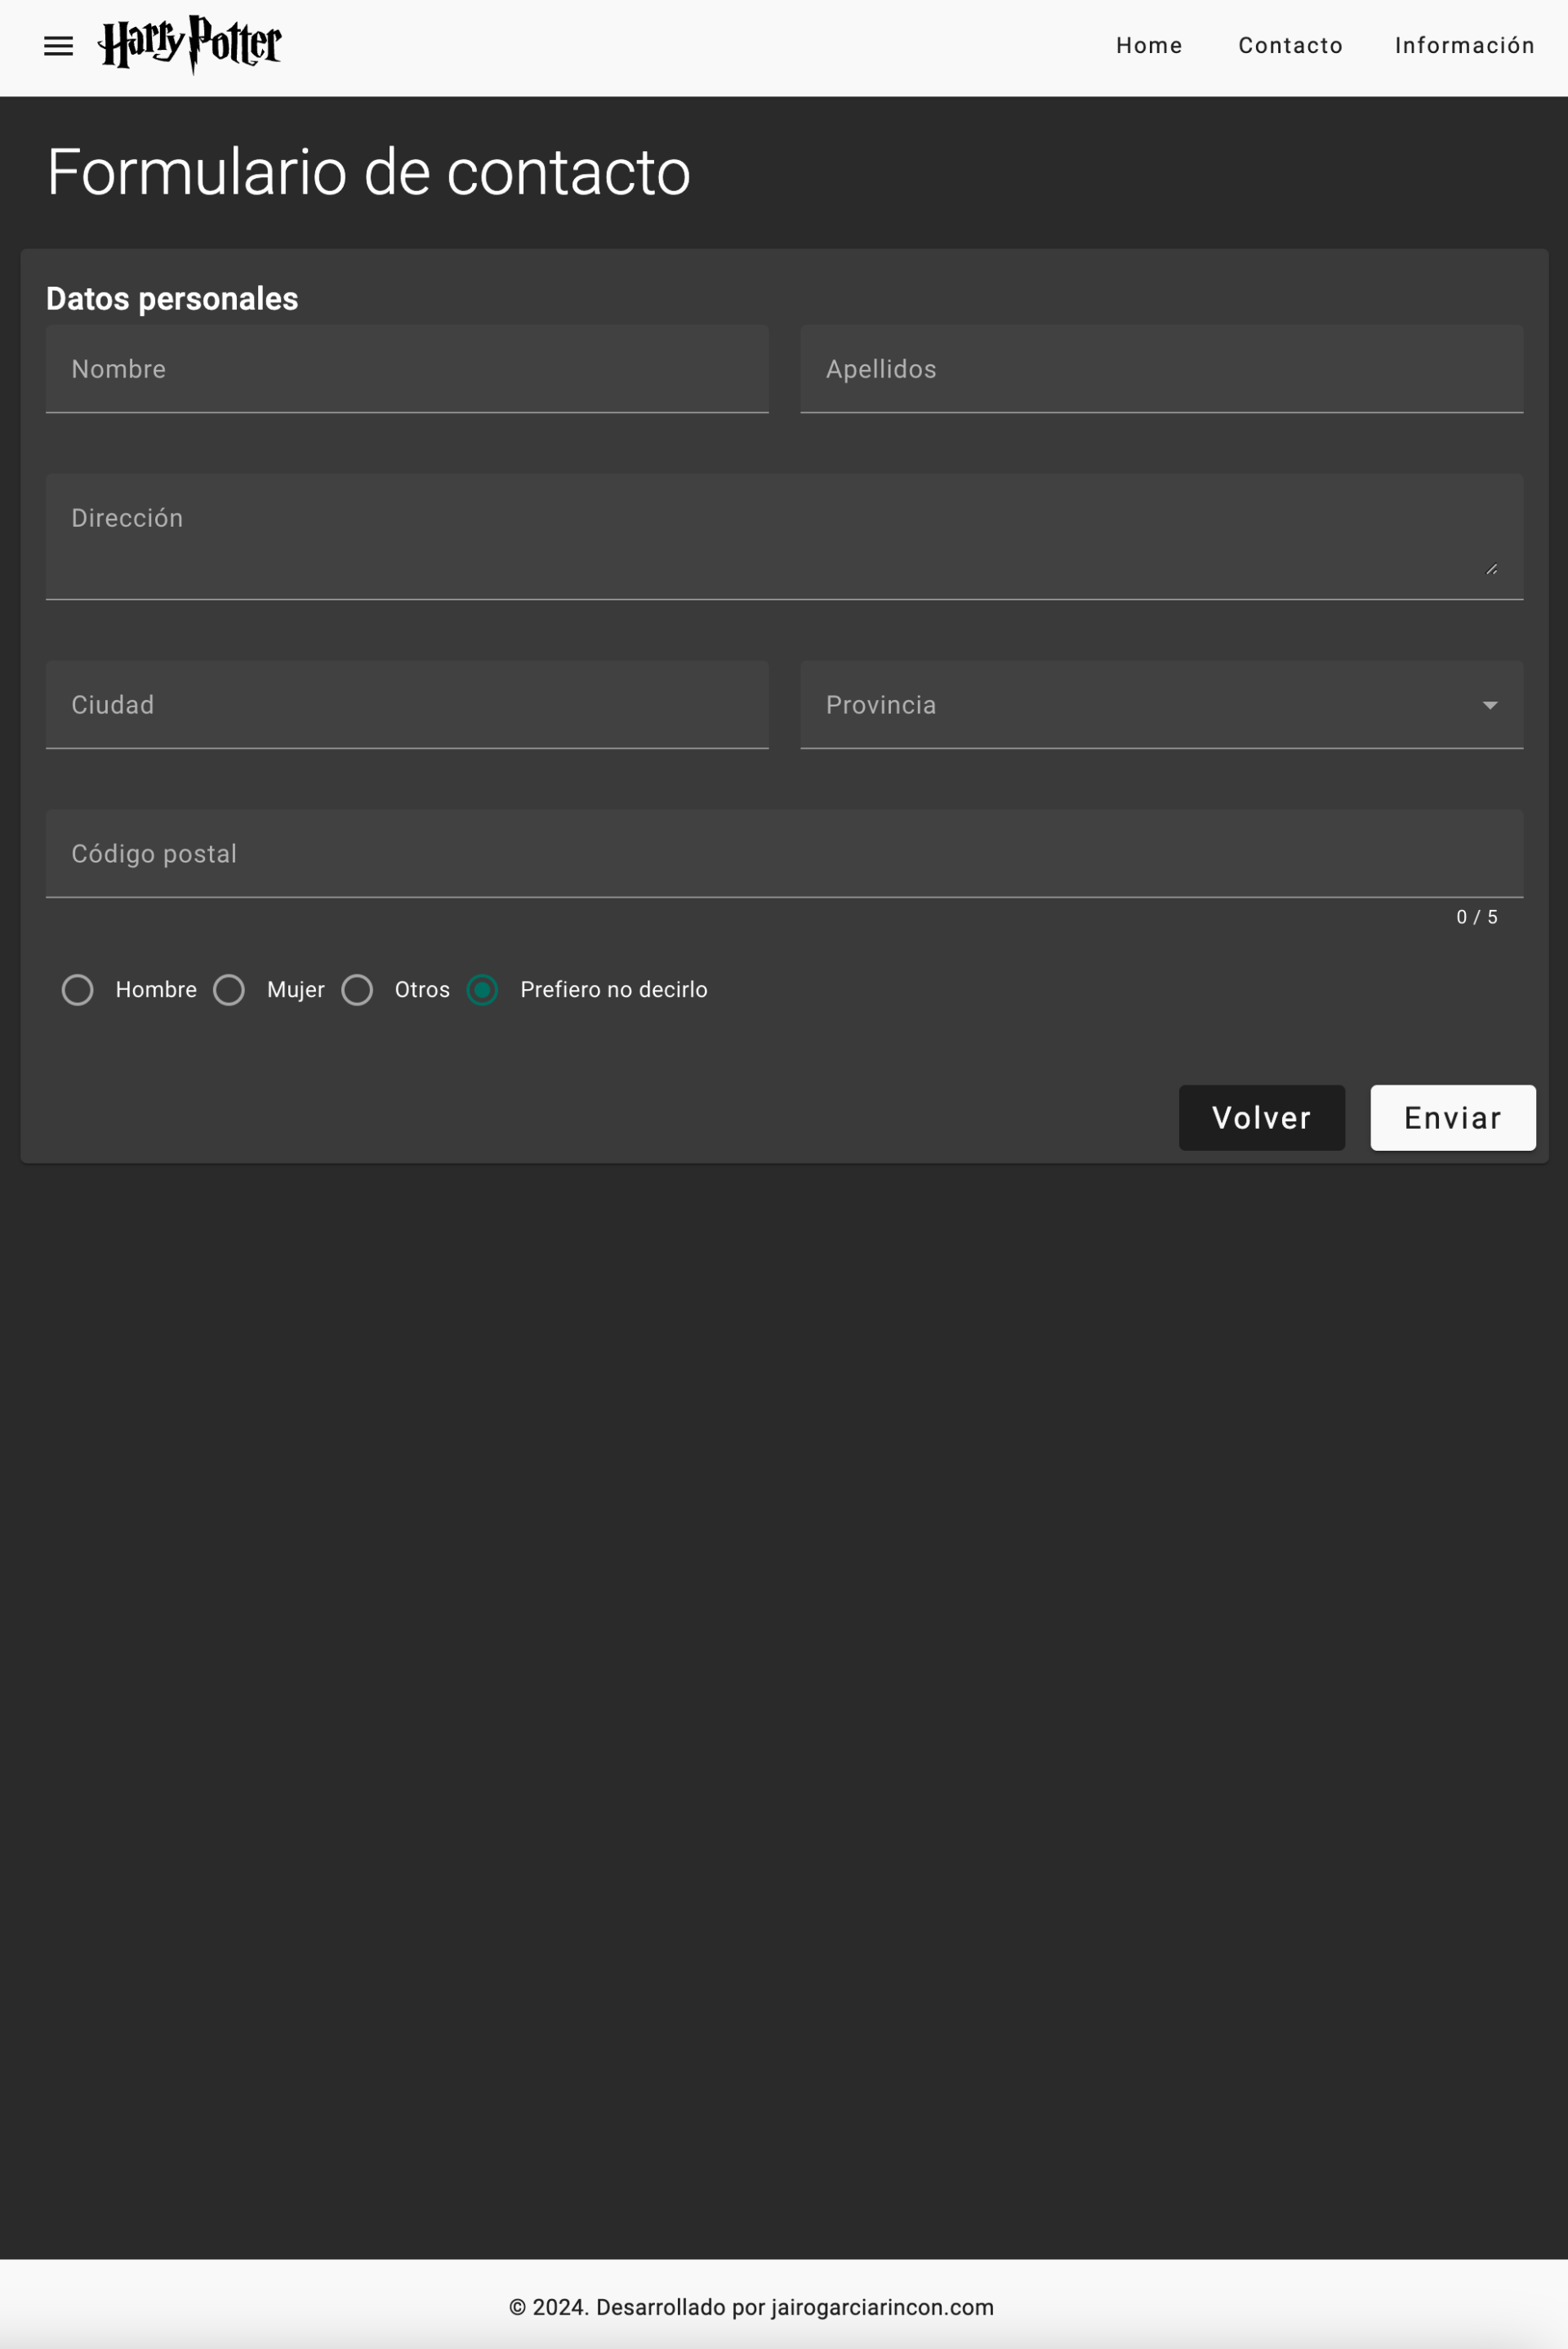Go to the Home menu item
1568x2349 pixels.
click(1149, 46)
